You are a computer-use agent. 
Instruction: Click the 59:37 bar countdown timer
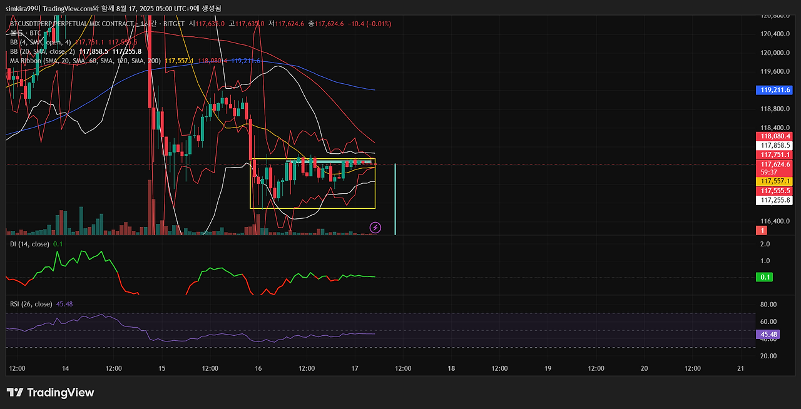pyautogui.click(x=770, y=172)
